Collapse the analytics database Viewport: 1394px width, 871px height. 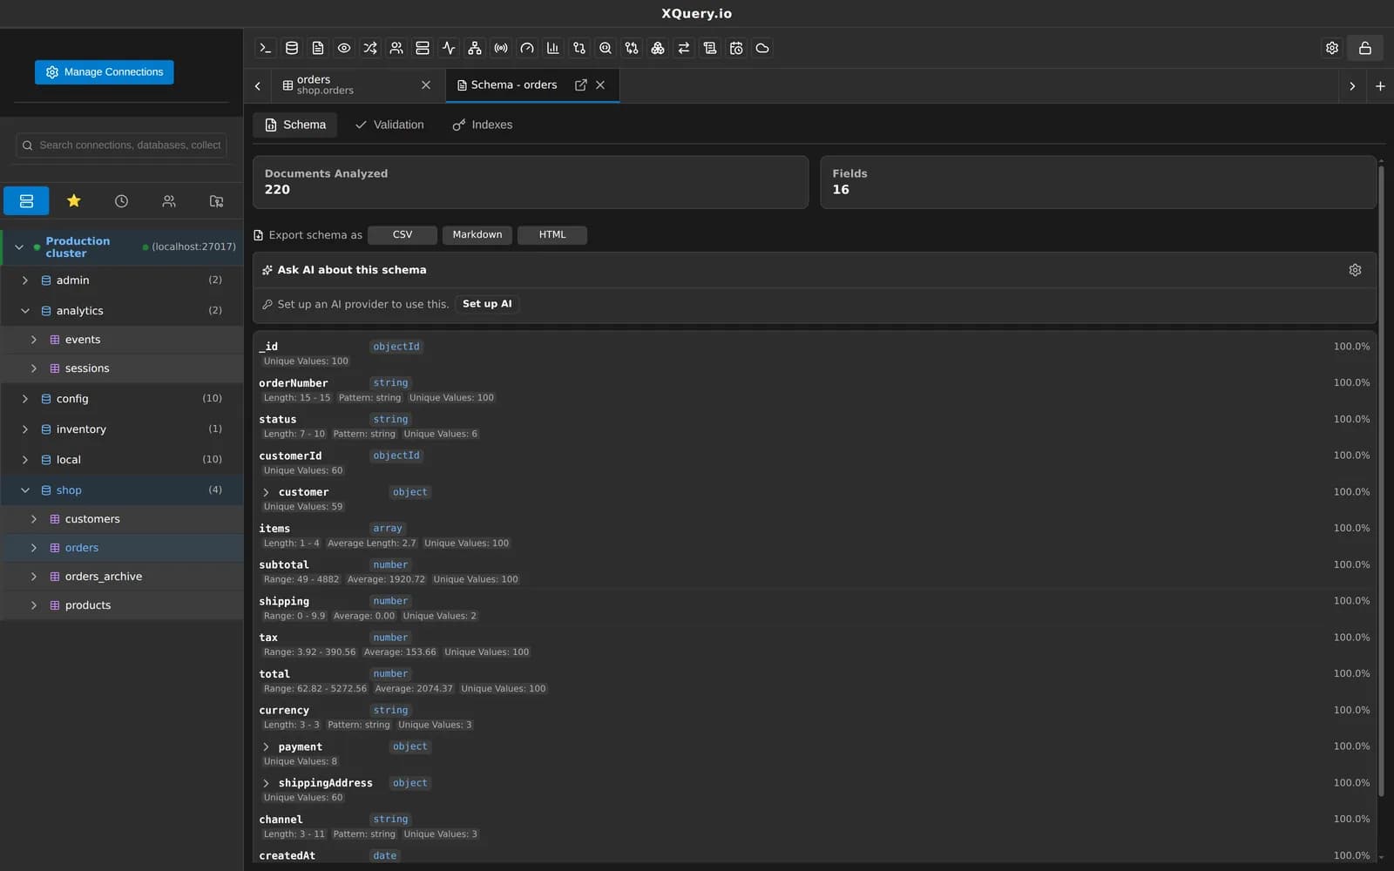tap(24, 311)
